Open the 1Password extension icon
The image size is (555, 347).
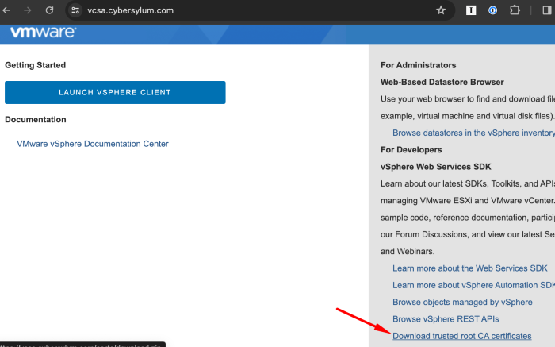pos(492,10)
